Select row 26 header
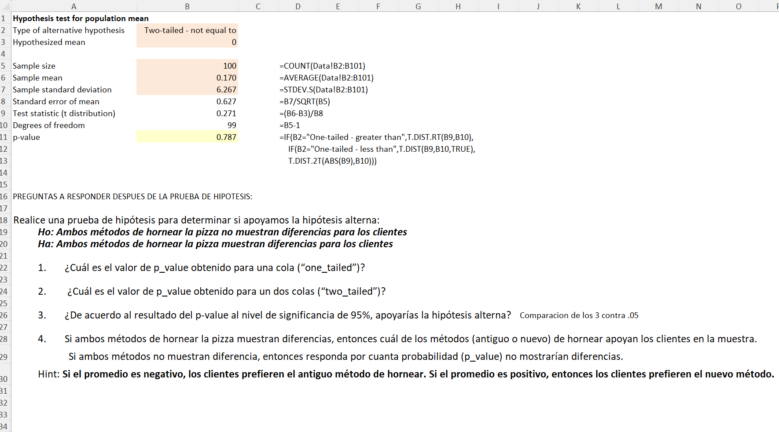The height and width of the screenshot is (432, 779). [5, 315]
